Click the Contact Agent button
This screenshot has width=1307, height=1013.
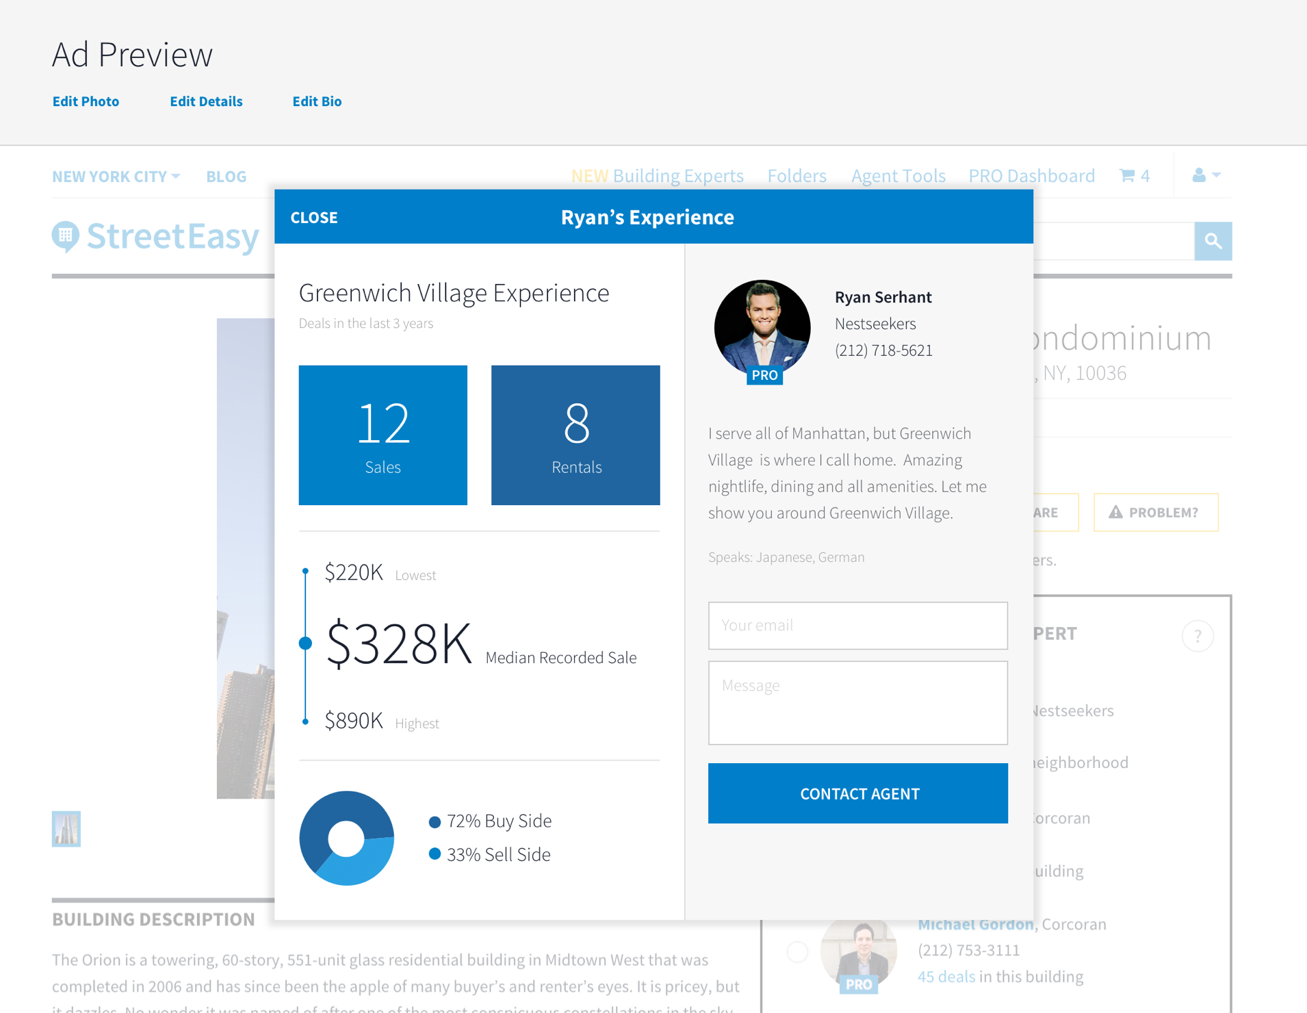858,793
